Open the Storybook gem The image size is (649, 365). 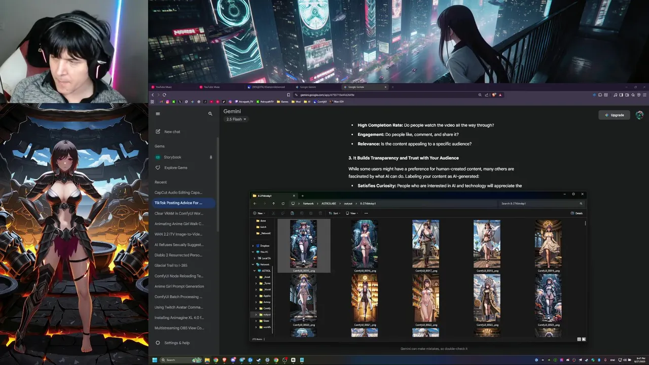[172, 157]
